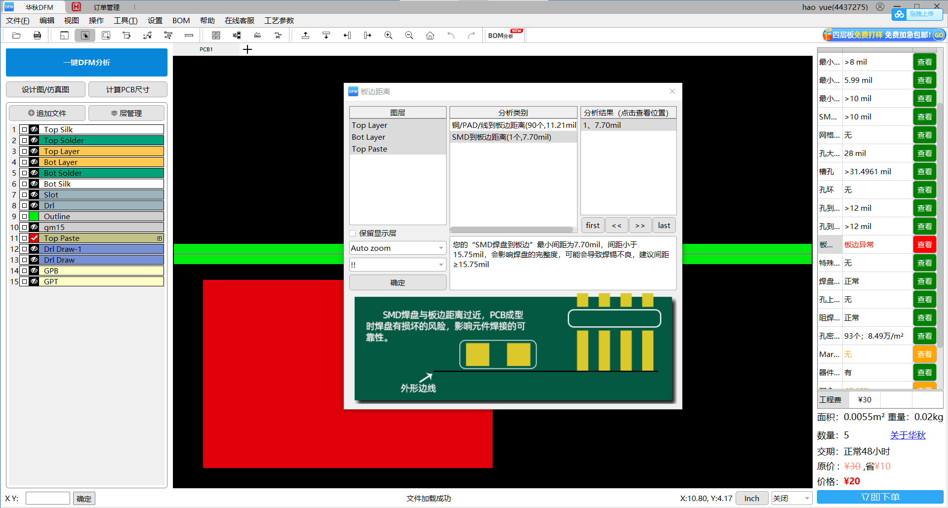
Task: Open the BOM分析 tool with NEW badge
Action: point(501,35)
